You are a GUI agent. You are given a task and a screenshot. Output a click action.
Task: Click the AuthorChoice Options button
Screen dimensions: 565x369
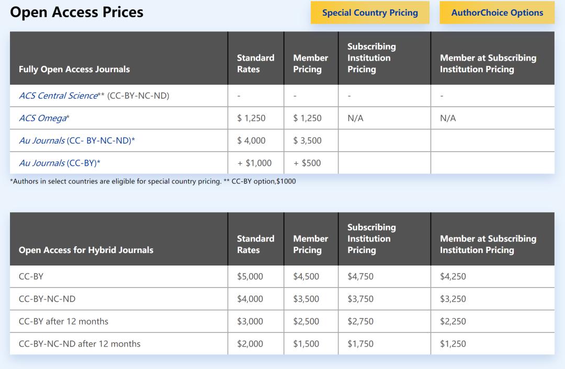click(497, 13)
